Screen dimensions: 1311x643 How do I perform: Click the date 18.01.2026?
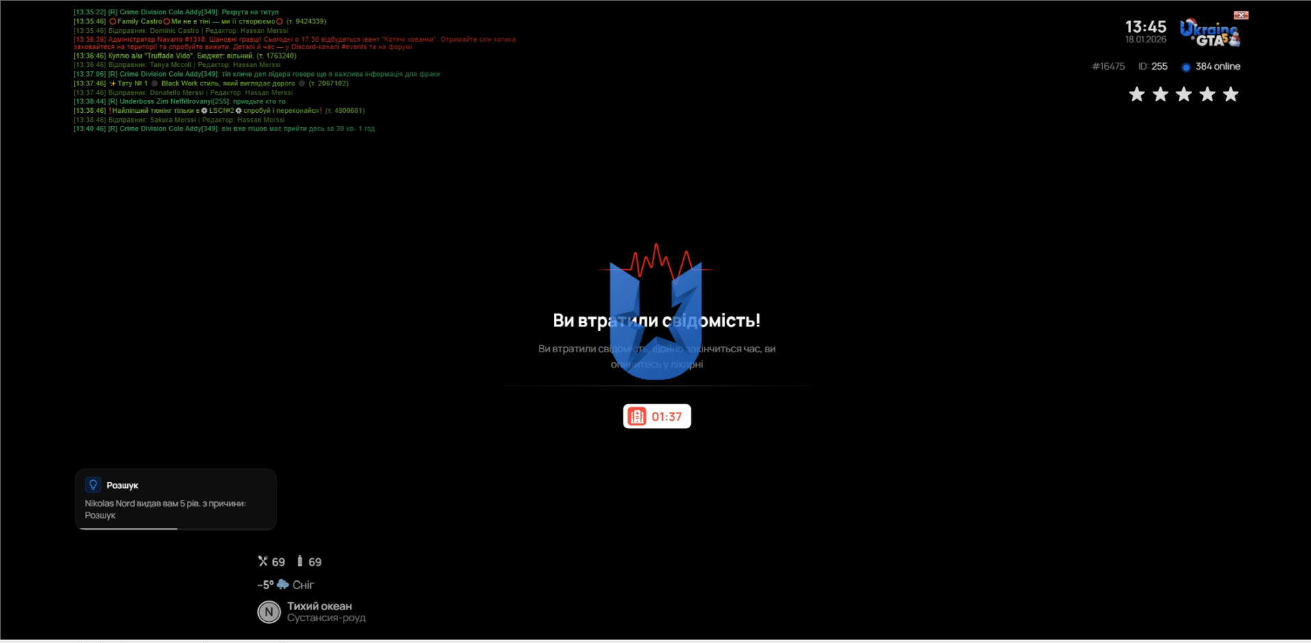1146,40
